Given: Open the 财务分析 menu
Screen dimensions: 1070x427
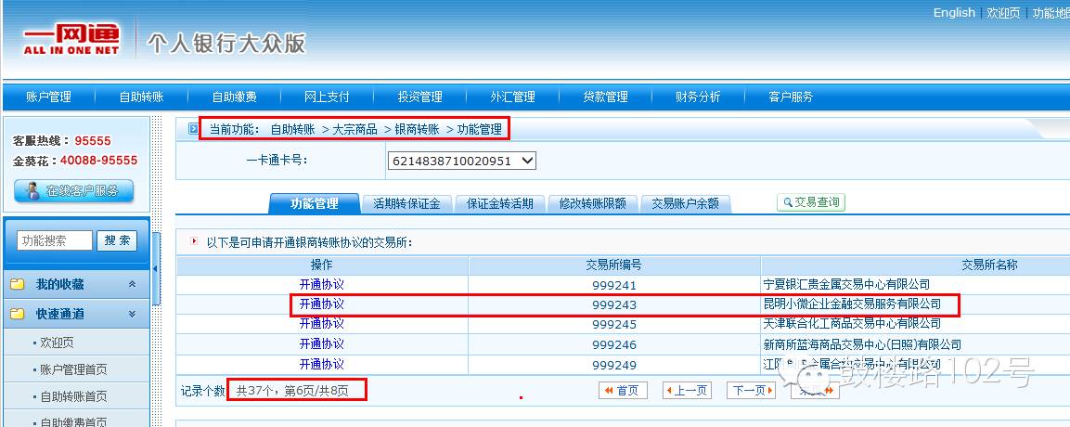Looking at the screenshot, I should pyautogui.click(x=698, y=97).
